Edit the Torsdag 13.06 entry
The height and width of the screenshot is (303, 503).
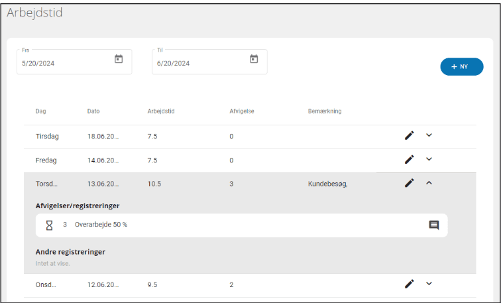click(x=409, y=184)
